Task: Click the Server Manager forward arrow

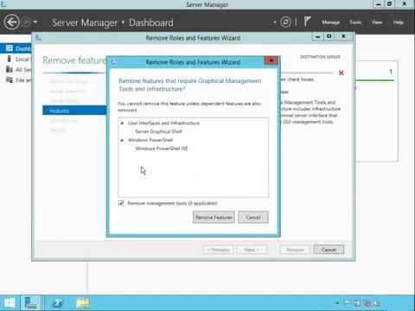Action: pos(26,22)
